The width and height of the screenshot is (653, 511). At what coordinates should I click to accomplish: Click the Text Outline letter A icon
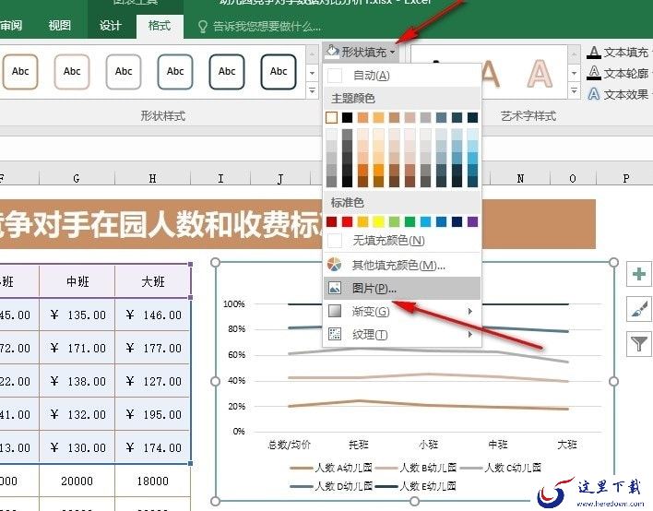[594, 73]
